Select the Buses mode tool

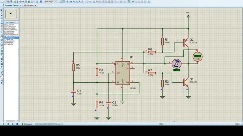2,23
